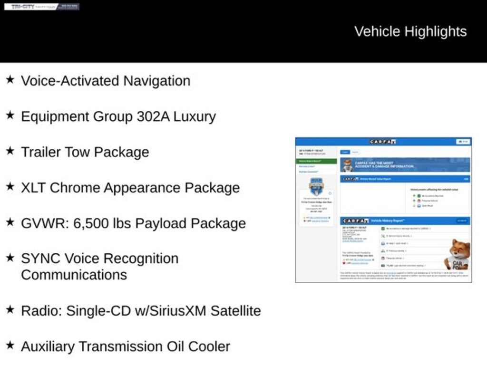The image size is (487, 365).
Task: Click Radio: Single-CD w/SiriusXM Satellite item
Action: 141,311
